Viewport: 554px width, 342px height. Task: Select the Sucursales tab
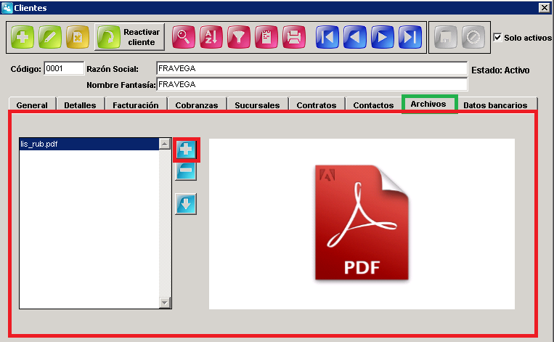pos(257,105)
